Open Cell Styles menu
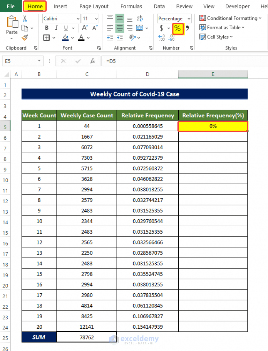 (x=216, y=37)
